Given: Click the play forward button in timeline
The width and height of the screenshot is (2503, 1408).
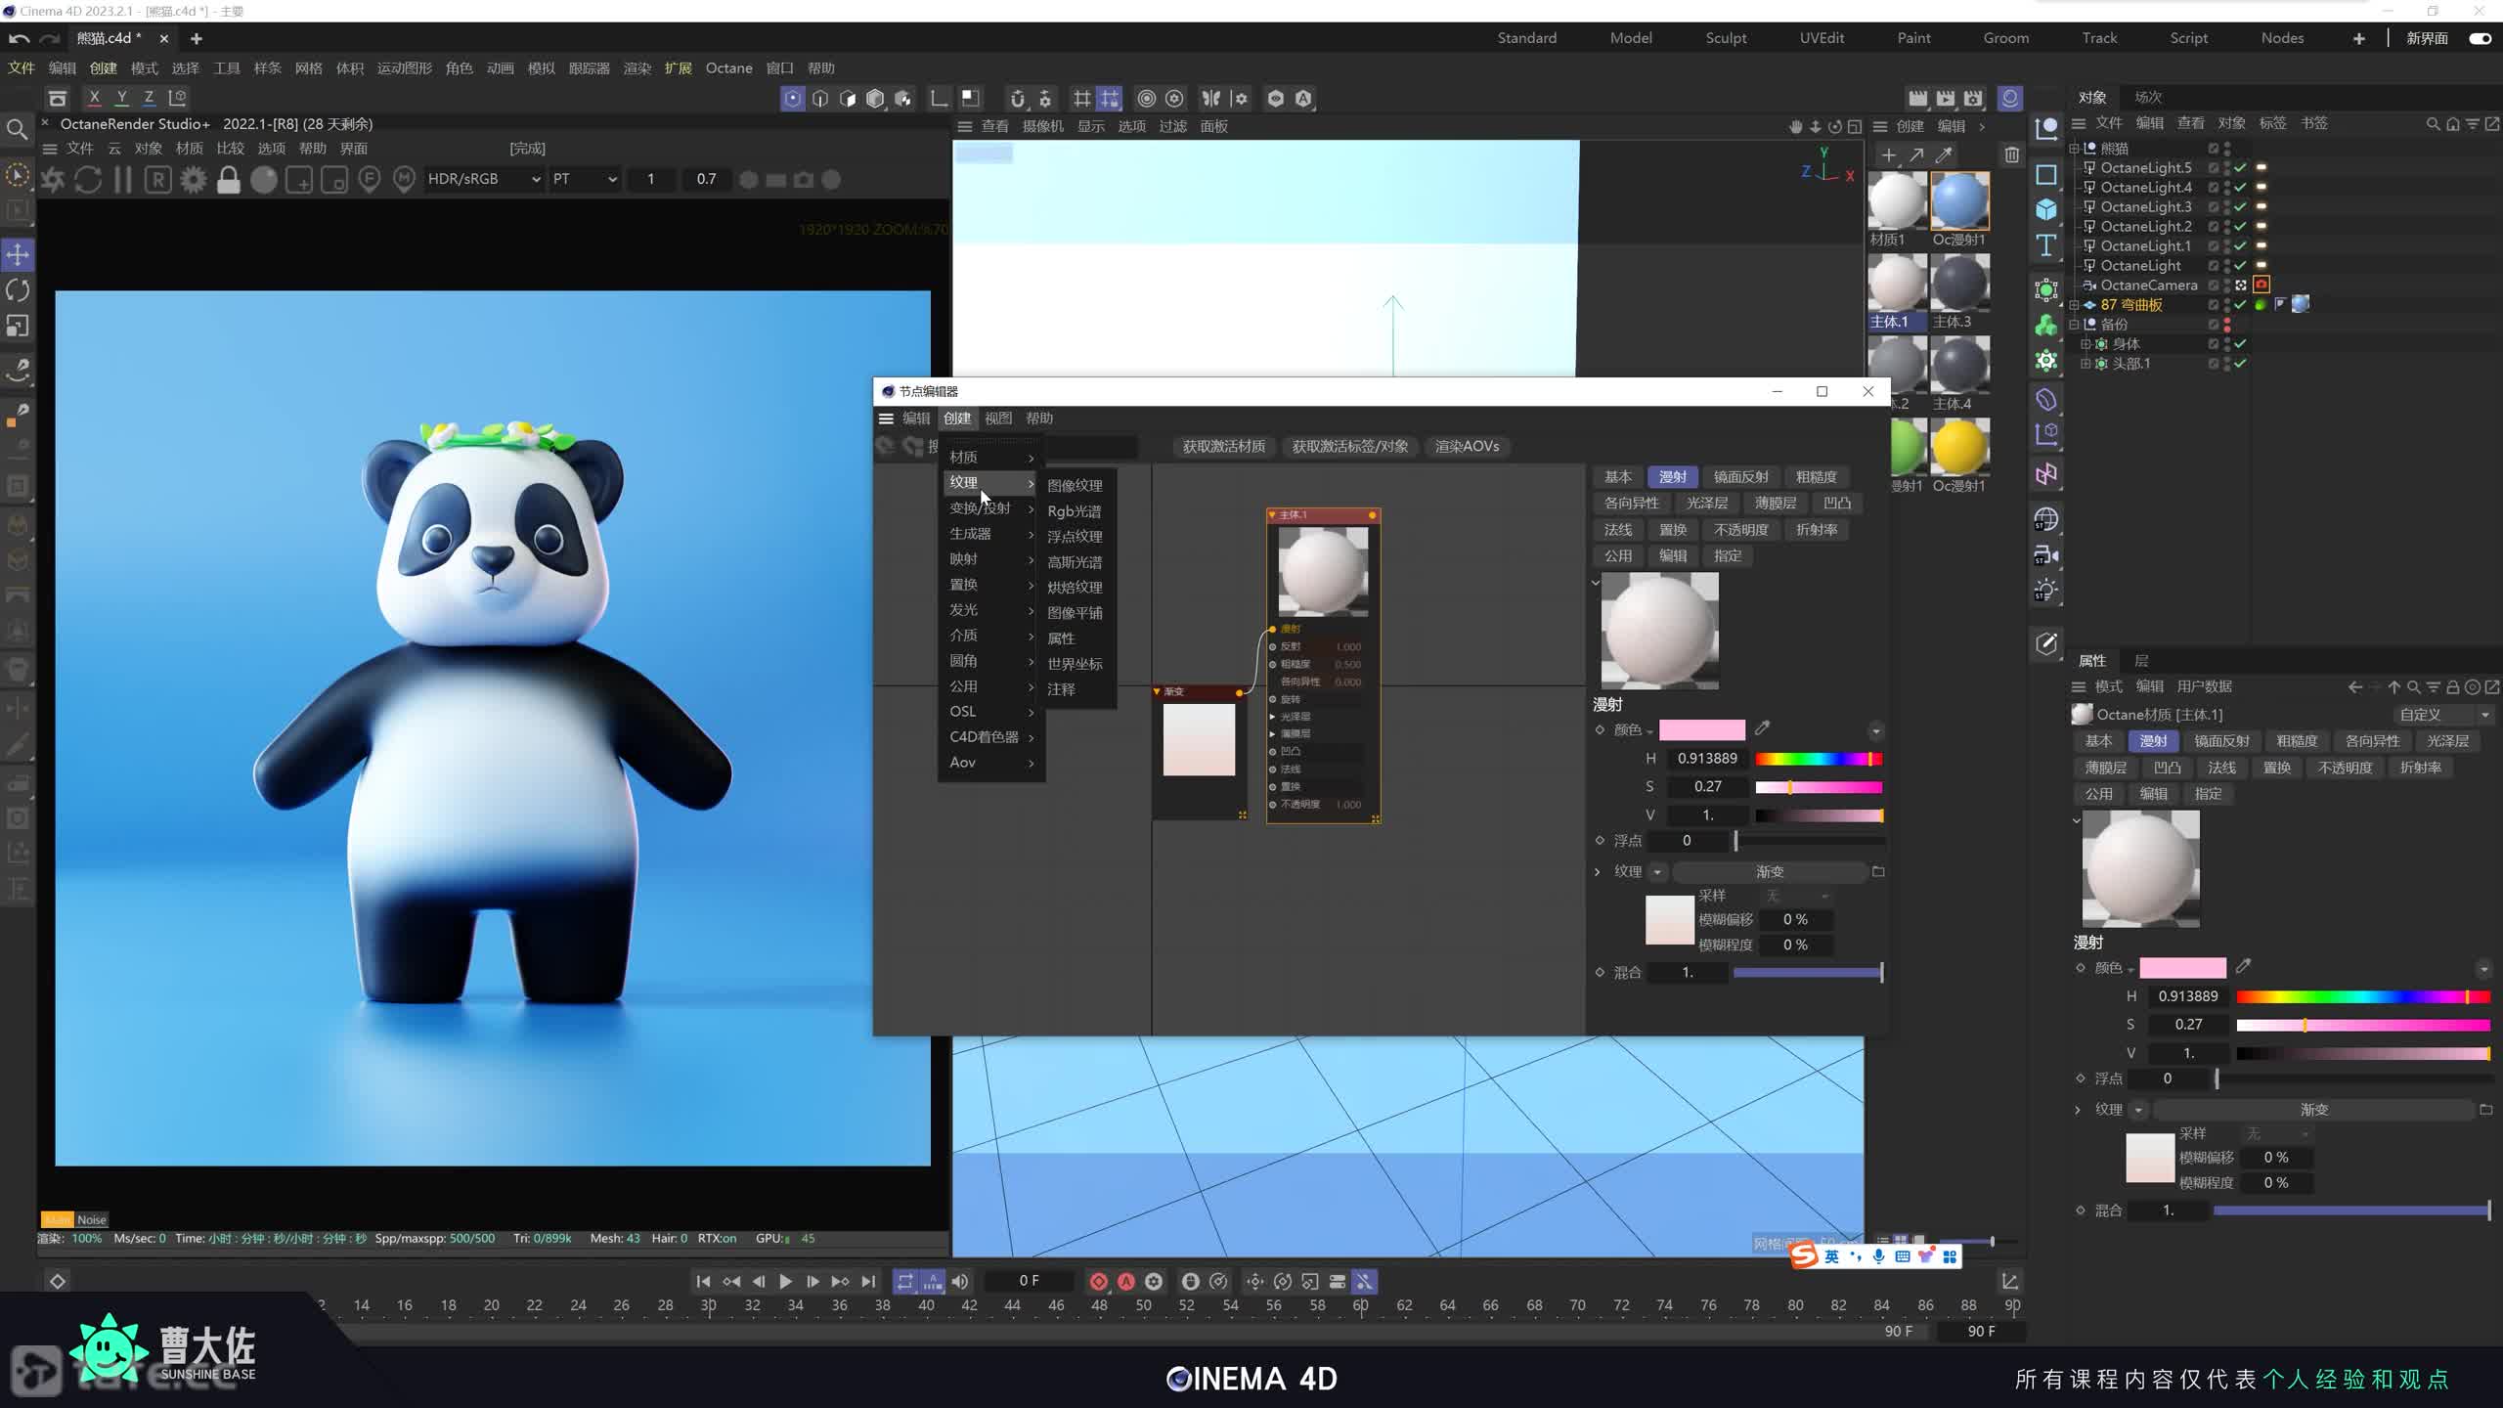Looking at the screenshot, I should tap(785, 1281).
